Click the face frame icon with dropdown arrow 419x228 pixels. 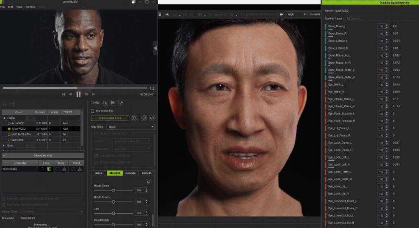click(135, 118)
